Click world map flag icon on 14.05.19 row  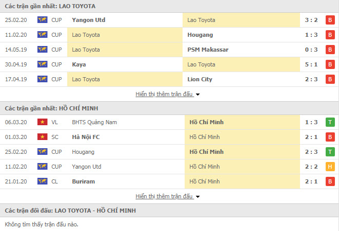(x=43, y=50)
